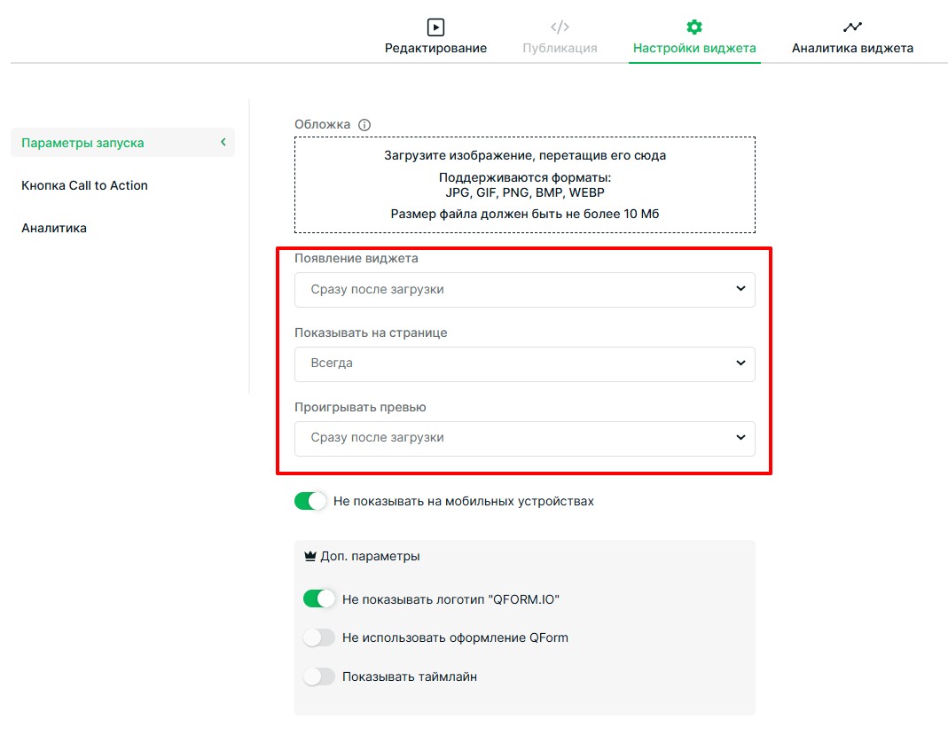Go to the Публикация tab

pyautogui.click(x=560, y=48)
